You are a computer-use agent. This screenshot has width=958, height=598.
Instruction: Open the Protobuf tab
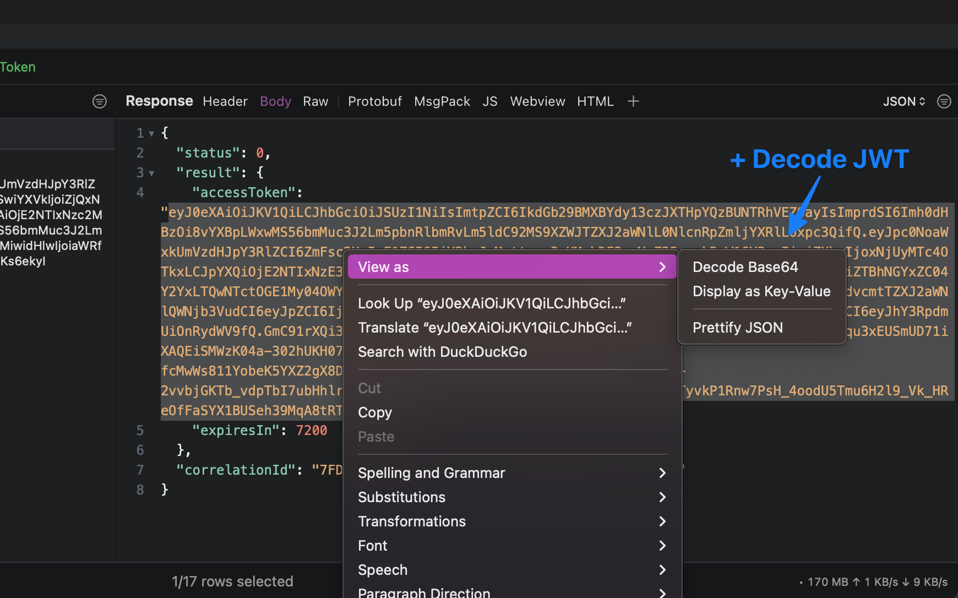[375, 101]
